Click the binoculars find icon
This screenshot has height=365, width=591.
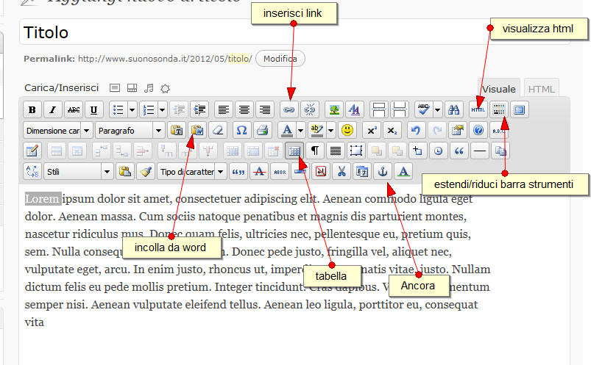pos(454,110)
